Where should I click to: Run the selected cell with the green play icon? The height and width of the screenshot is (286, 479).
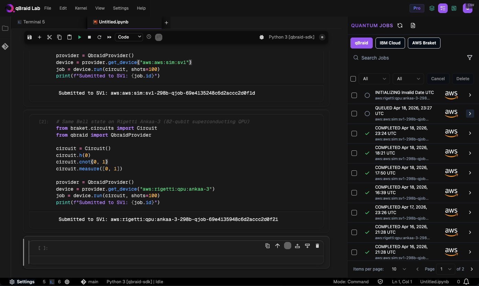click(79, 37)
